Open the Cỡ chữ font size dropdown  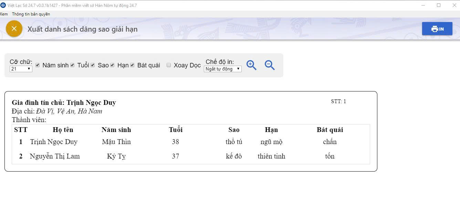click(21, 69)
